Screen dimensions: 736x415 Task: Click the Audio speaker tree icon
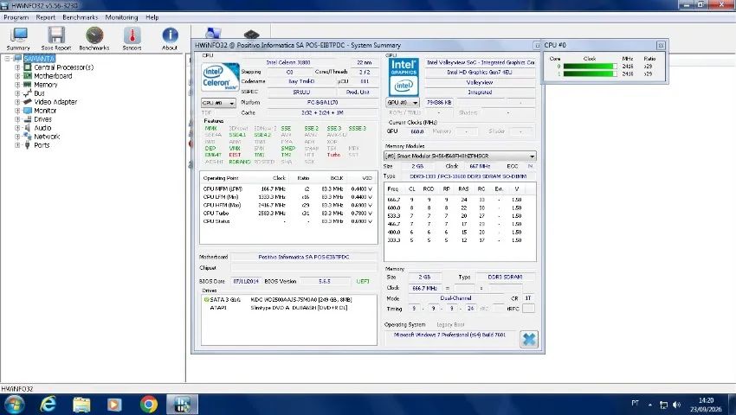28,128
